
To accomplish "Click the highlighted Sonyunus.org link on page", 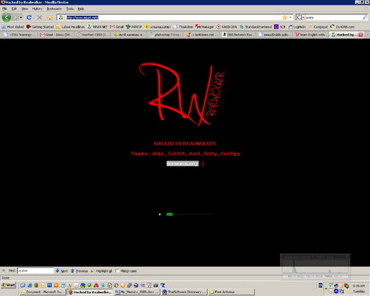I will pos(182,164).
